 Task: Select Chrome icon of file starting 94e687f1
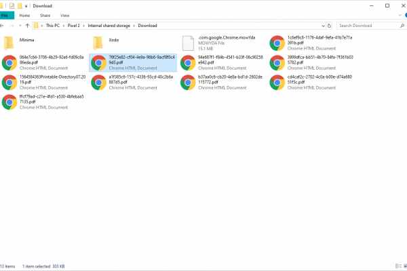click(188, 63)
